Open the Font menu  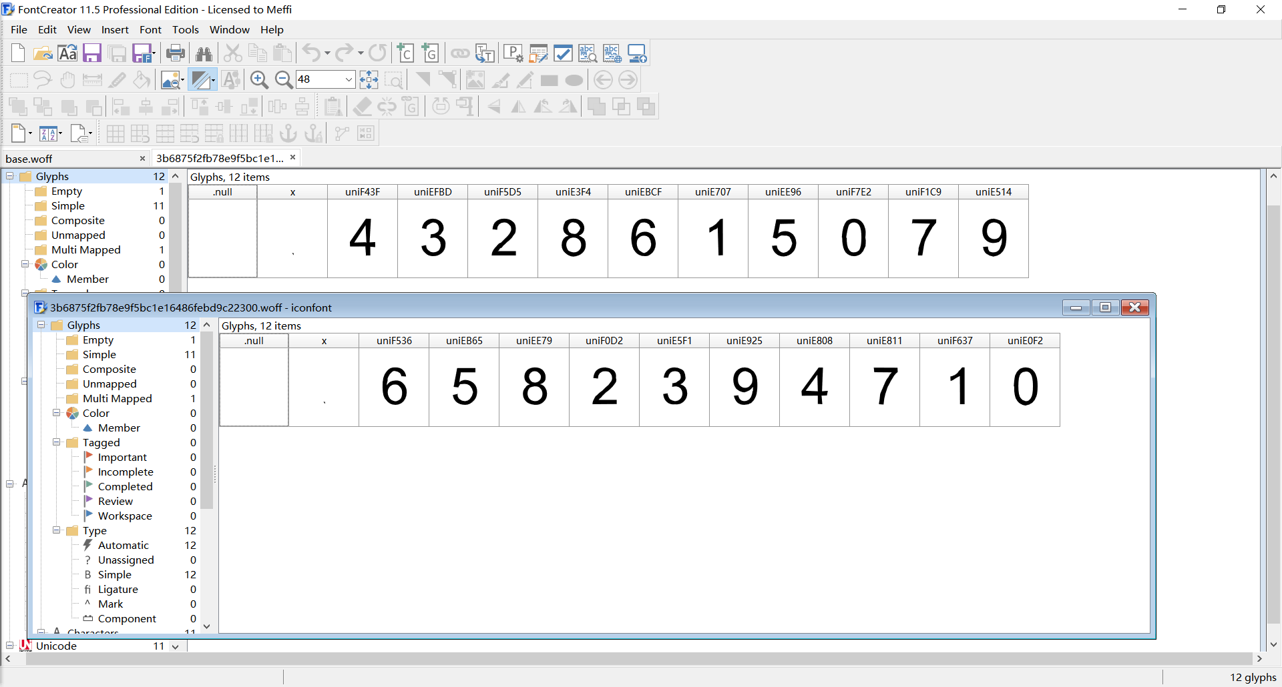click(150, 29)
